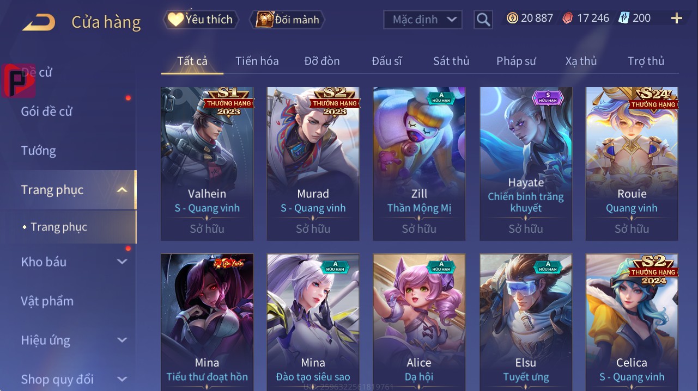Expand the Hiệu ứng sidebar section
This screenshot has height=391, width=698.
coord(122,340)
